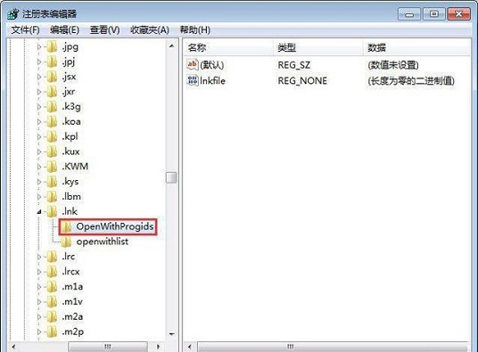Click the .lrcx folder icon
This screenshot has width=478, height=352.
[x=52, y=272]
